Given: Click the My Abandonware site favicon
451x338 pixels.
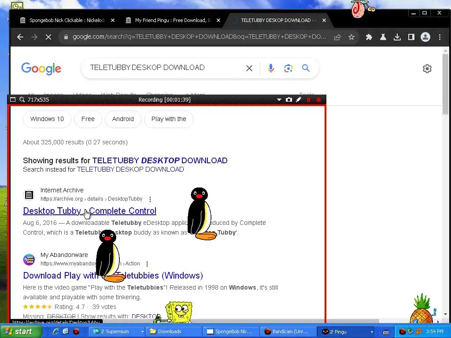Looking at the screenshot, I should click(29, 260).
